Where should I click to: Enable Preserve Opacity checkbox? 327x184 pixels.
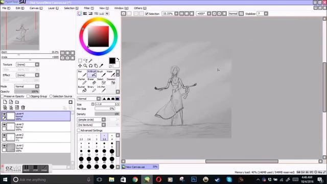tap(2, 97)
